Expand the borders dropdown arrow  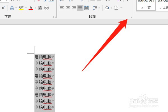point(121,8)
